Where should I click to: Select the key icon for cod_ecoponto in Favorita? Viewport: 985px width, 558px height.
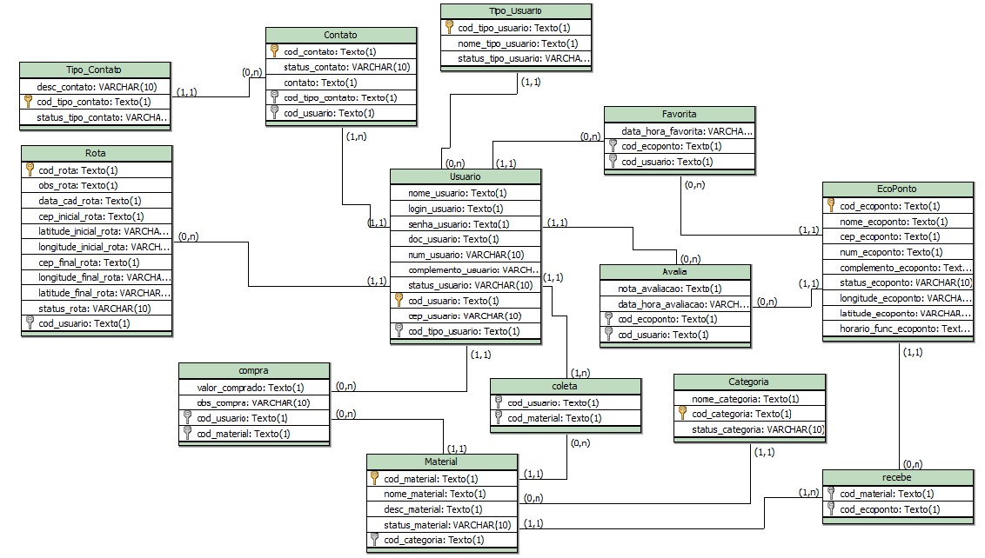pyautogui.click(x=613, y=146)
